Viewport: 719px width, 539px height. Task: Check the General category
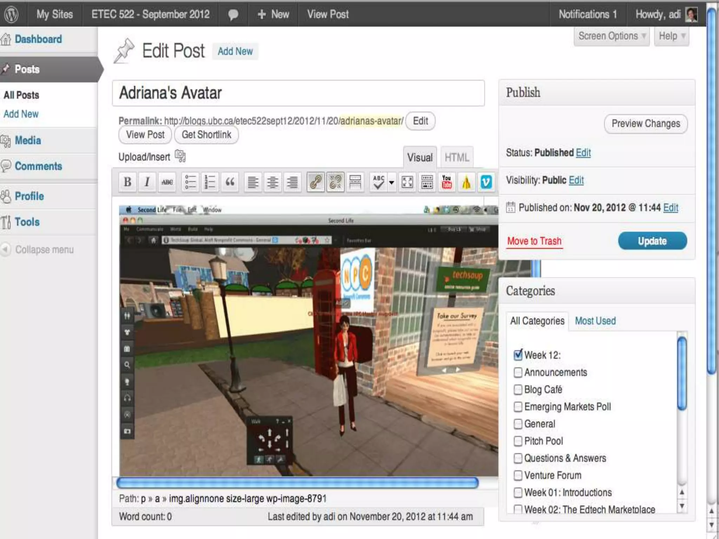518,424
